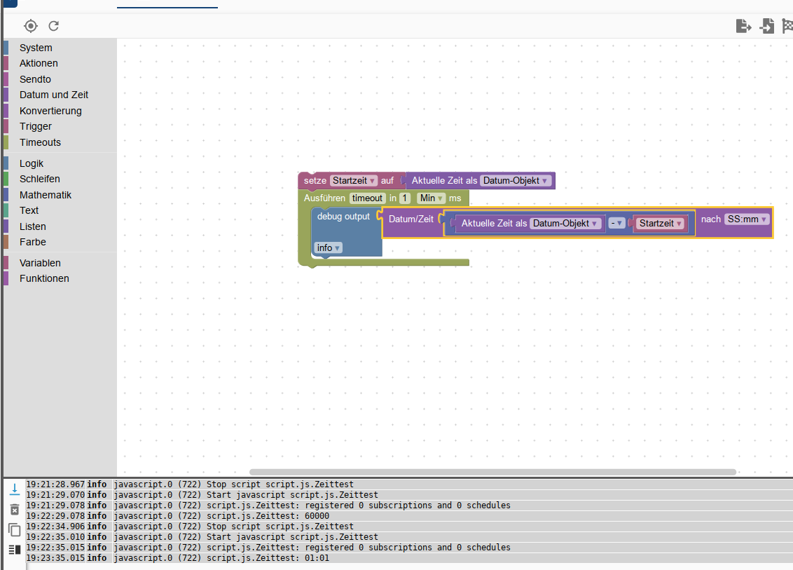Click the import blocks file icon
The image size is (793, 570).
(x=767, y=26)
